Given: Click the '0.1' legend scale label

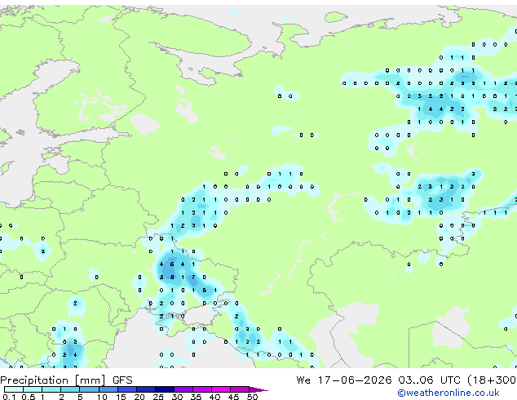Looking at the screenshot, I should click(x=9, y=397).
